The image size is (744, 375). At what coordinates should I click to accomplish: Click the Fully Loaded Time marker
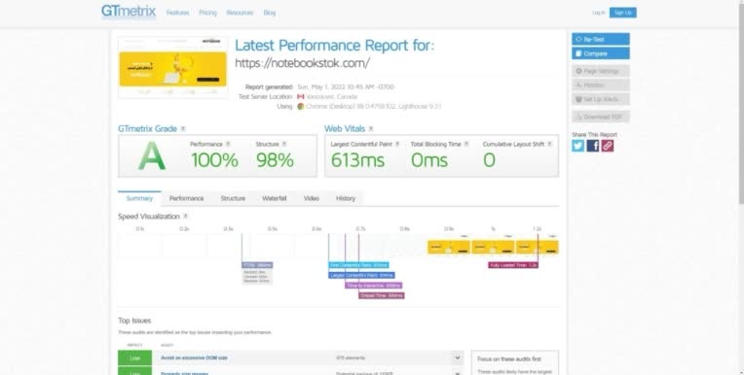point(513,265)
